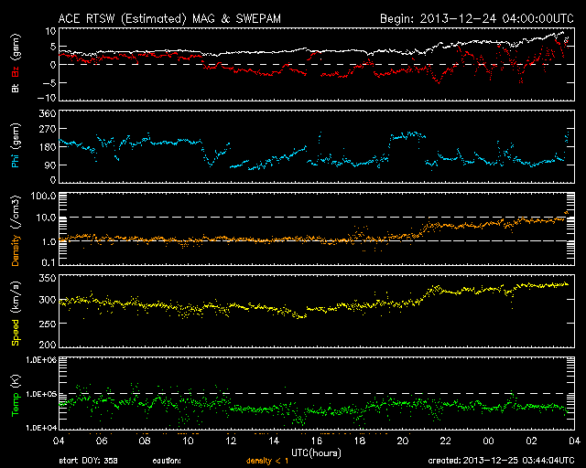Click the 'Begin: 2013-12-24 04:00:00UTC' timestamp

[477, 18]
